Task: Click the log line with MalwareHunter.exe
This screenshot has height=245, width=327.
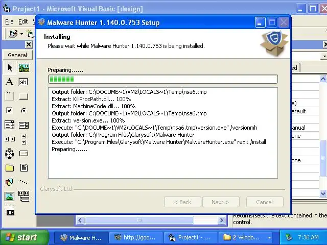Action: [159, 142]
